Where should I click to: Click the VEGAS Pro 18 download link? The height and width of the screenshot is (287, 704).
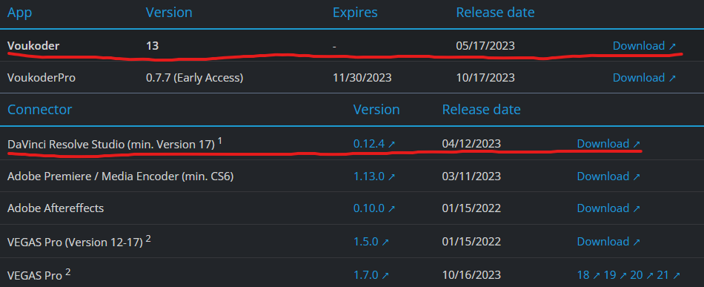588,275
